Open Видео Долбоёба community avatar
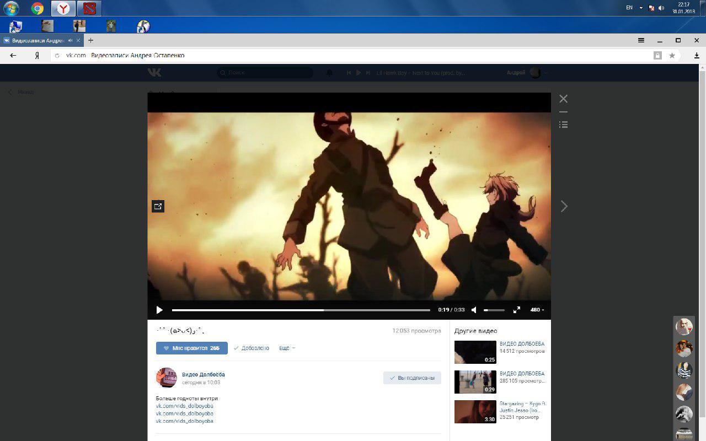This screenshot has height=441, width=706. 167,378
